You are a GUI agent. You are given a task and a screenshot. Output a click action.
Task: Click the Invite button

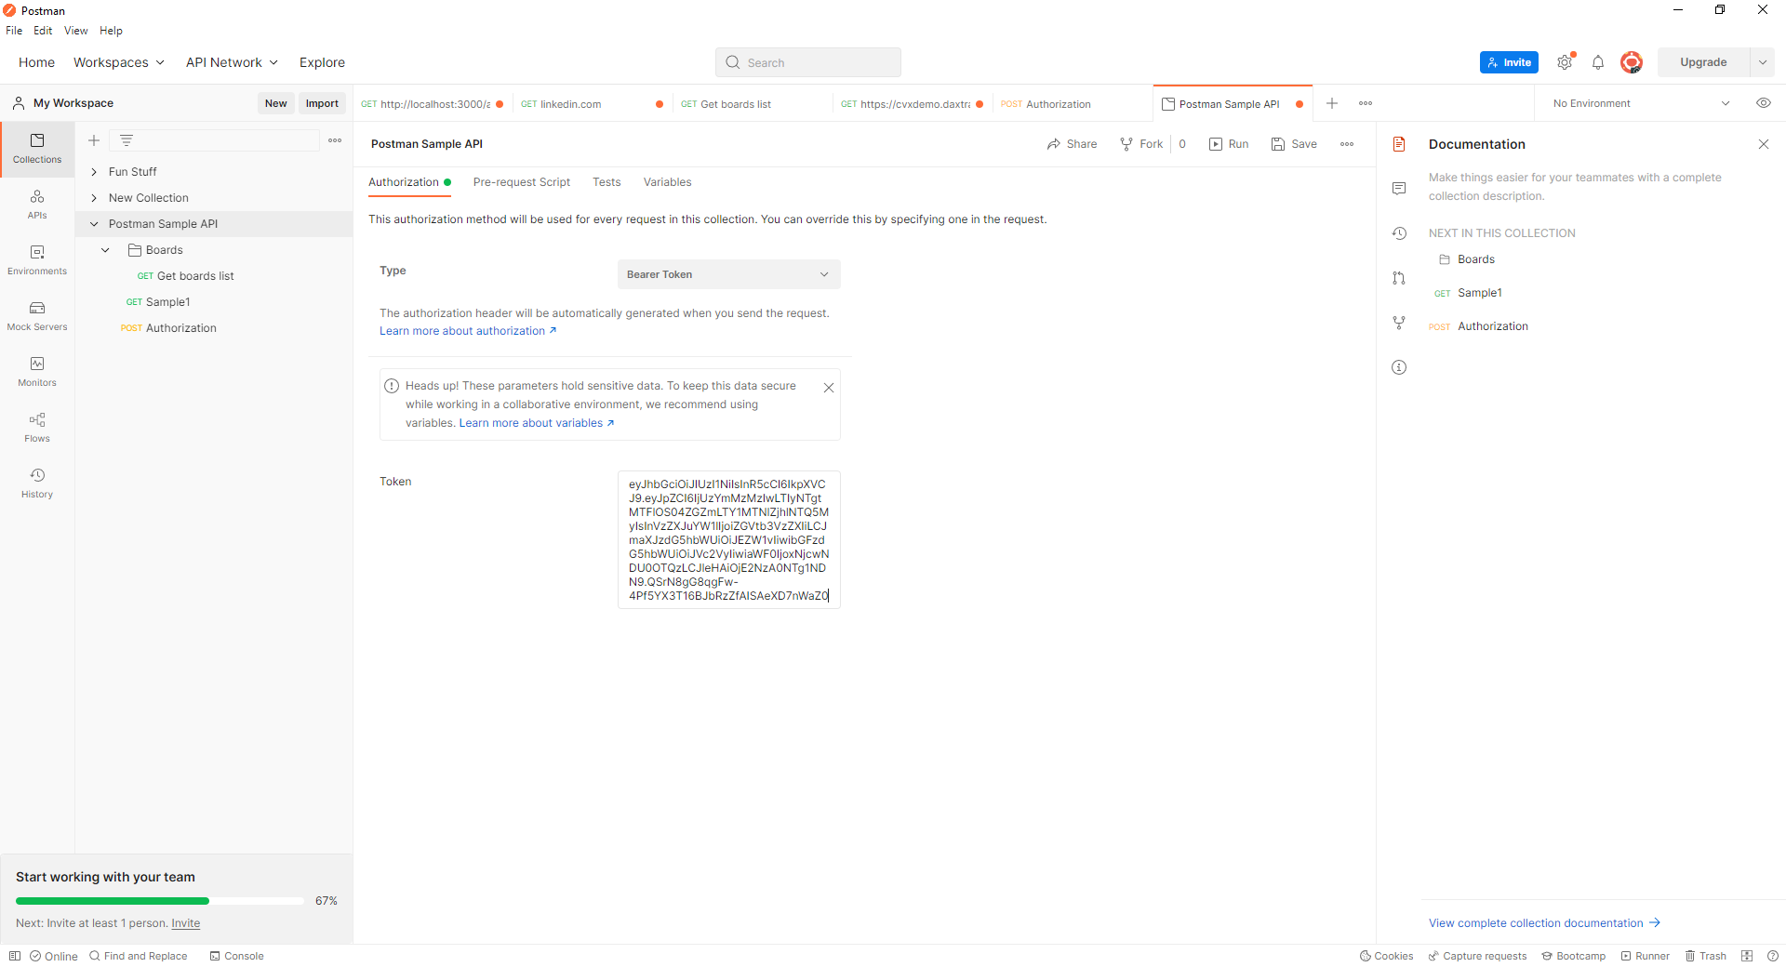point(1509,62)
